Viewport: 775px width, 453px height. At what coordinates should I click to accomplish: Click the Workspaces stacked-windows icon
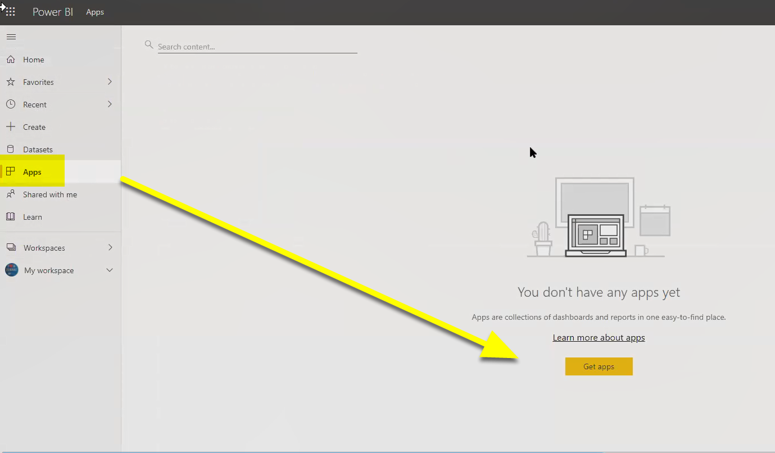pyautogui.click(x=11, y=248)
